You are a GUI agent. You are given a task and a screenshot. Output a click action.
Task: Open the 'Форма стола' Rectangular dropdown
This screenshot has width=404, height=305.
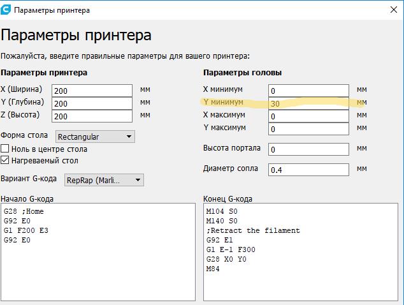point(94,137)
